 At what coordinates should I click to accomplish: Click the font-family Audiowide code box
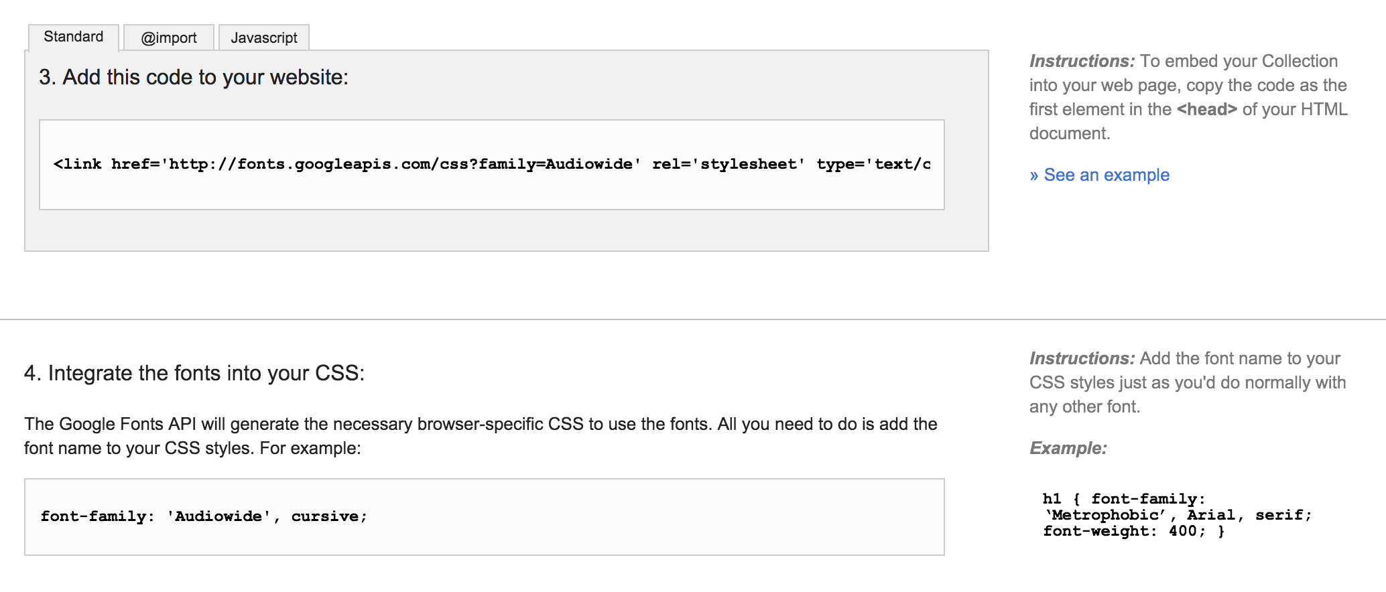pos(485,516)
